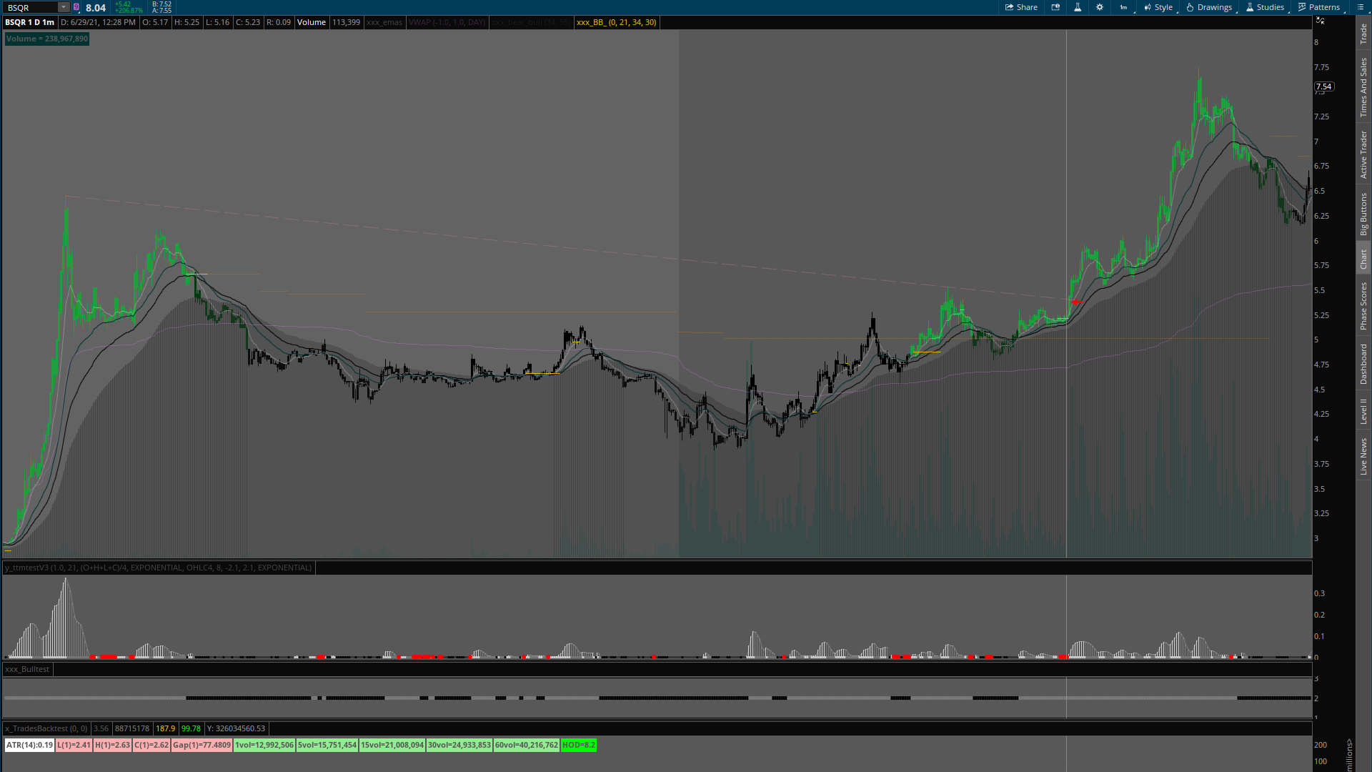Click the xxx_BB_ study label
The width and height of the screenshot is (1372, 772).
[616, 22]
